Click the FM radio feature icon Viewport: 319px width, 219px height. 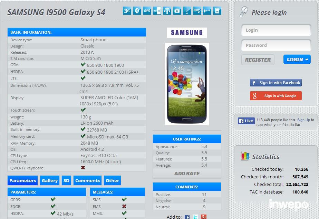tap(197, 11)
